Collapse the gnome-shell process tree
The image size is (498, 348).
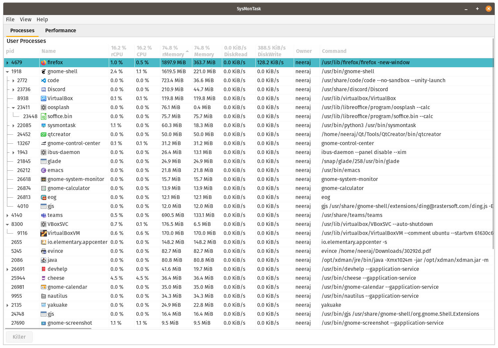pos(7,71)
